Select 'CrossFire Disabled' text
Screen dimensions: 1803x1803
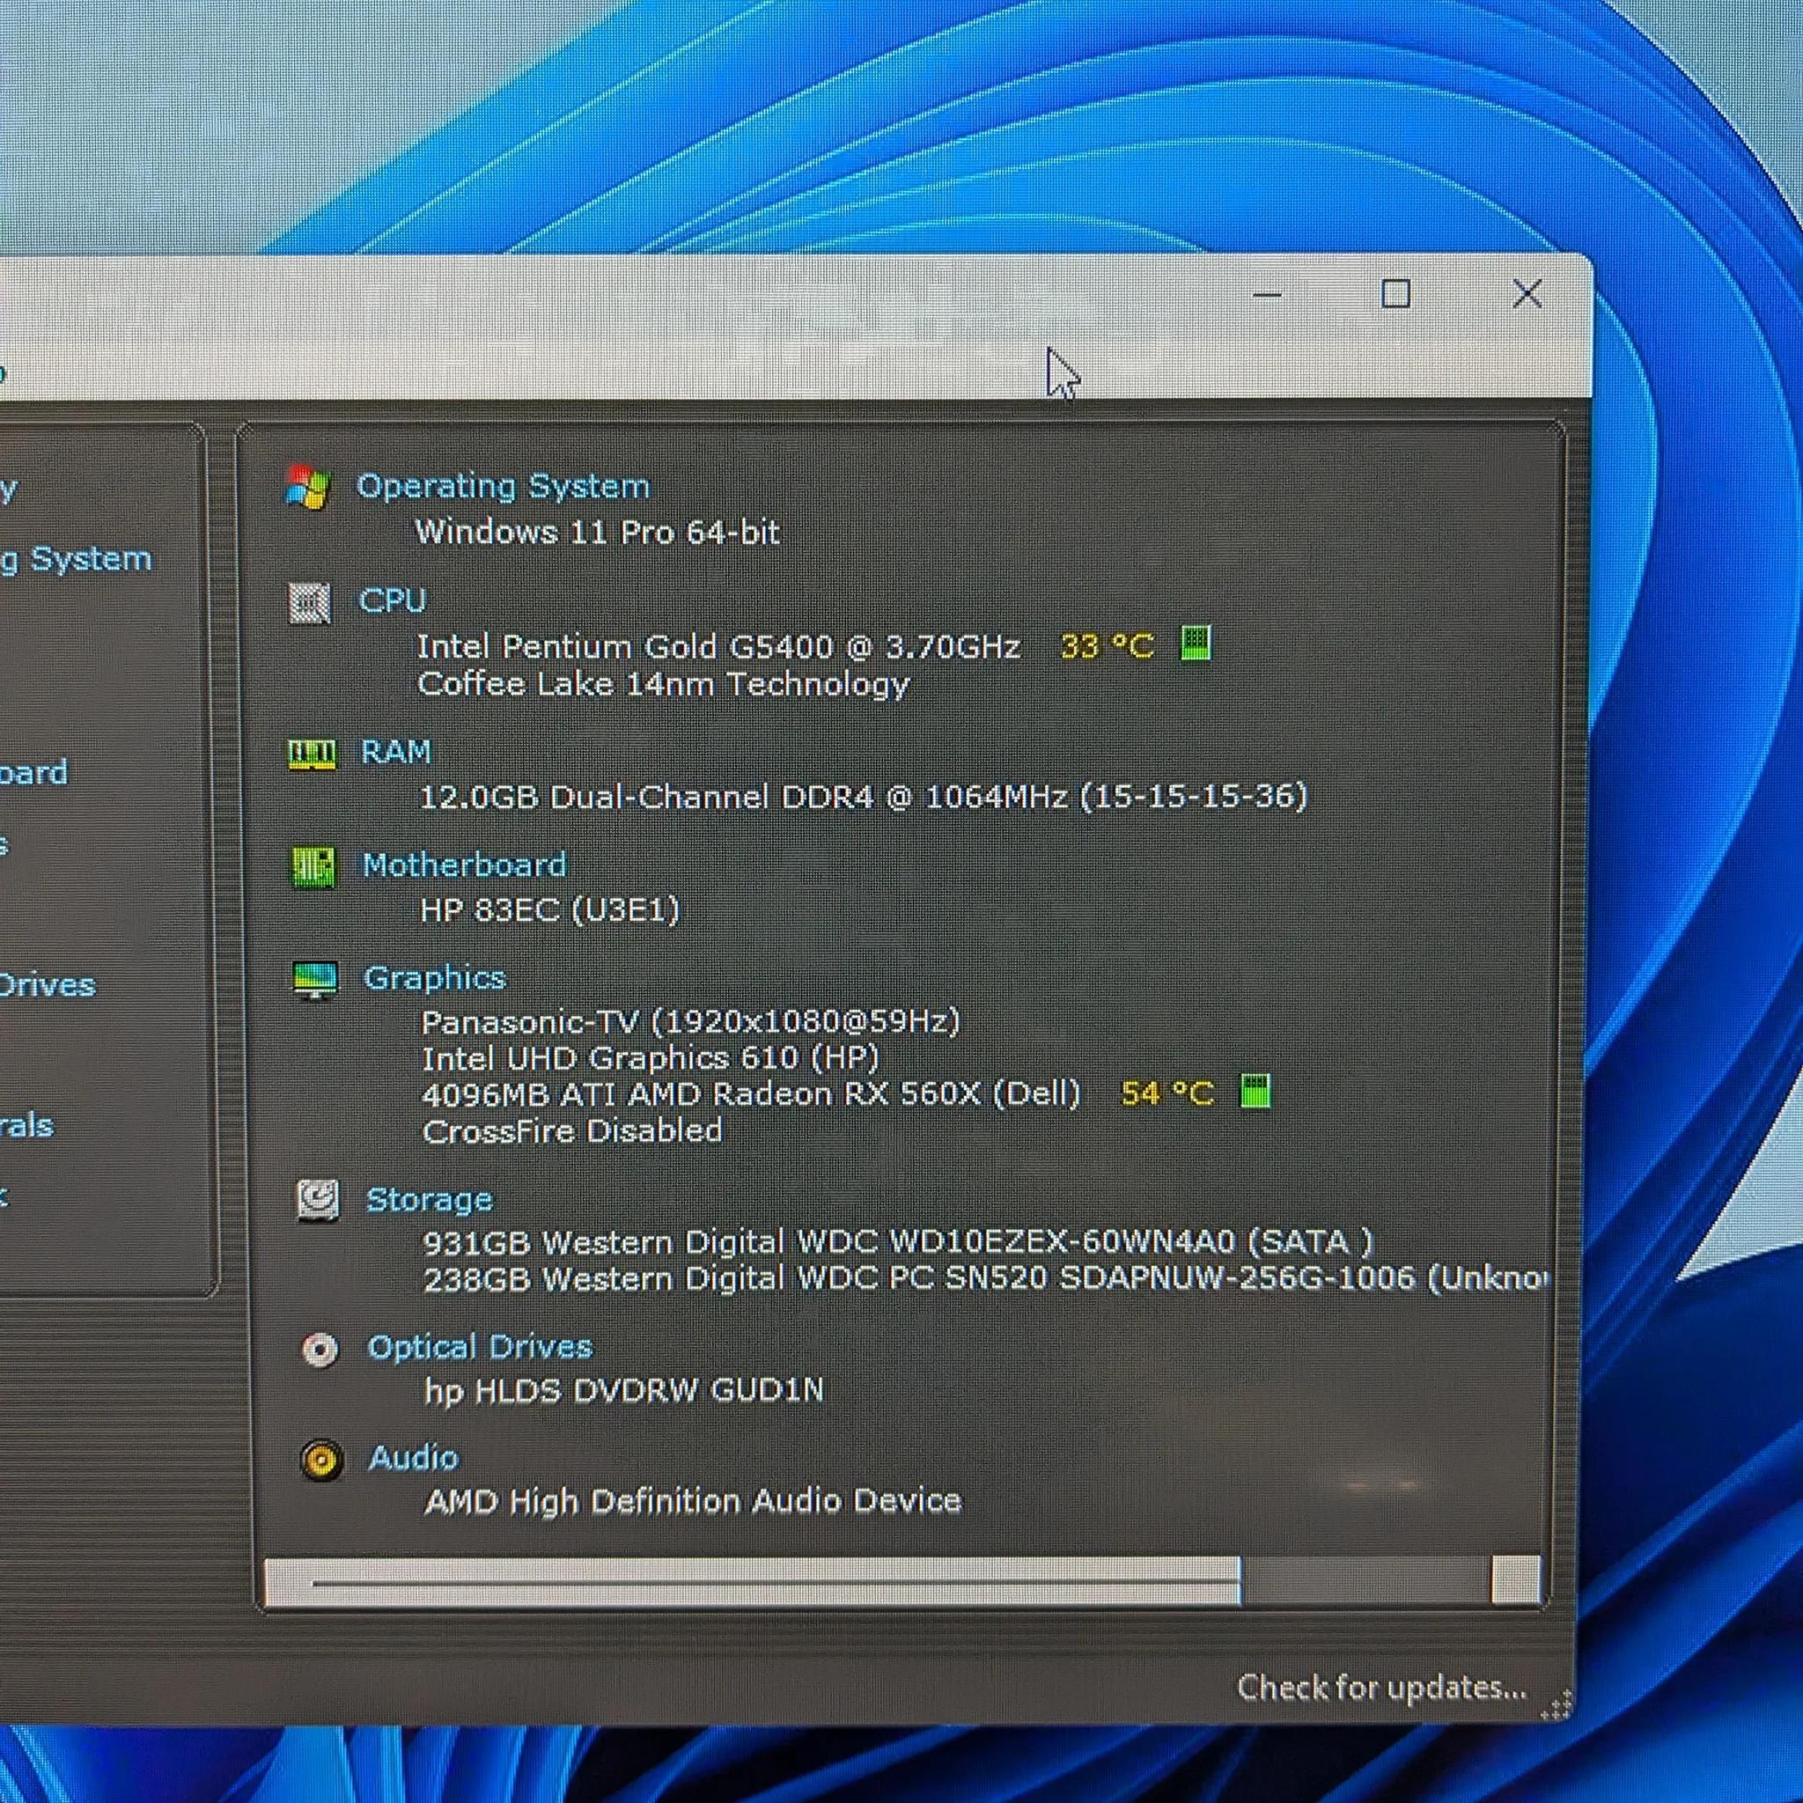(573, 1131)
